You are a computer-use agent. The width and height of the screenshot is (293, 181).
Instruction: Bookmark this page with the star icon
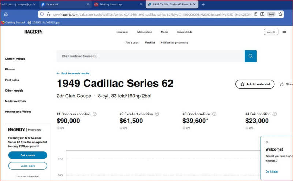280,14
